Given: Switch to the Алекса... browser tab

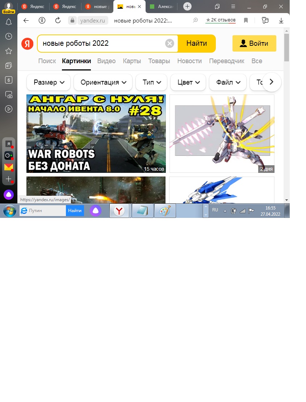Looking at the screenshot, I should click(162, 7).
